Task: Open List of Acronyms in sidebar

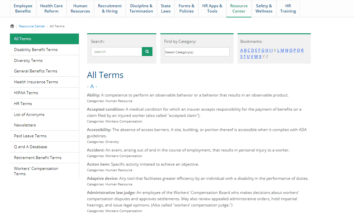Action: 45,114
